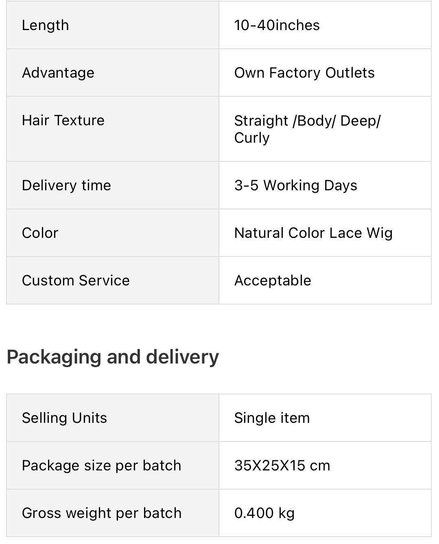This screenshot has width=439, height=544.
Task: Select Straight /Body/ Deep/ Curly text
Action: pos(308,129)
